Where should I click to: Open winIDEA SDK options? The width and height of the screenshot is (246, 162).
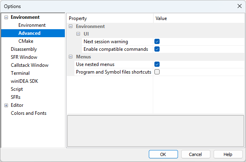coord(24,81)
